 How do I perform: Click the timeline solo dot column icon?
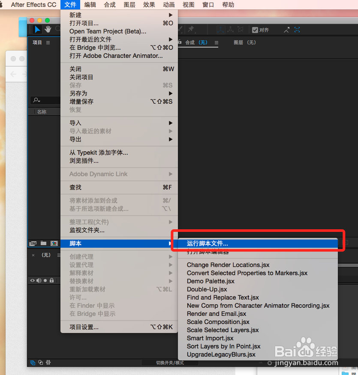pyautogui.click(x=45, y=281)
